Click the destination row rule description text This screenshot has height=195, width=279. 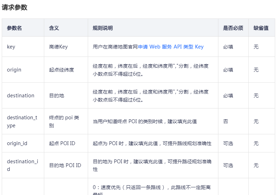(x=151, y=96)
